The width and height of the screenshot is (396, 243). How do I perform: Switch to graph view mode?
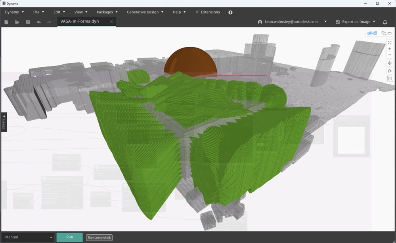386,34
